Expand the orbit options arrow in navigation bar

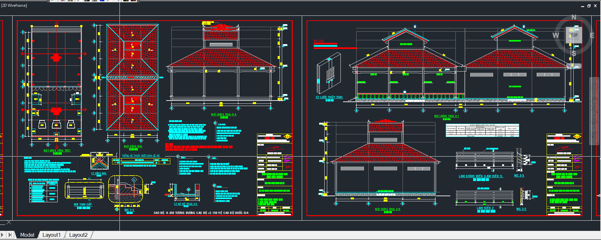595,128
